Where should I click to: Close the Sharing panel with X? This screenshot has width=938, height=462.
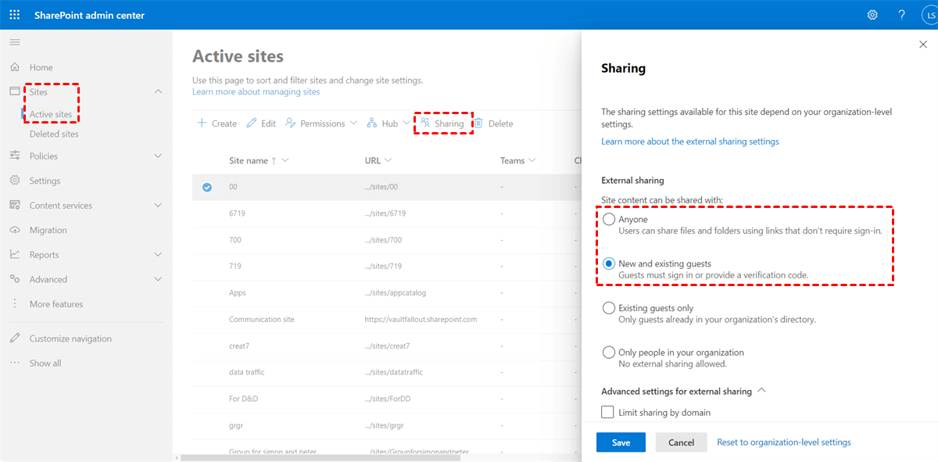click(923, 45)
